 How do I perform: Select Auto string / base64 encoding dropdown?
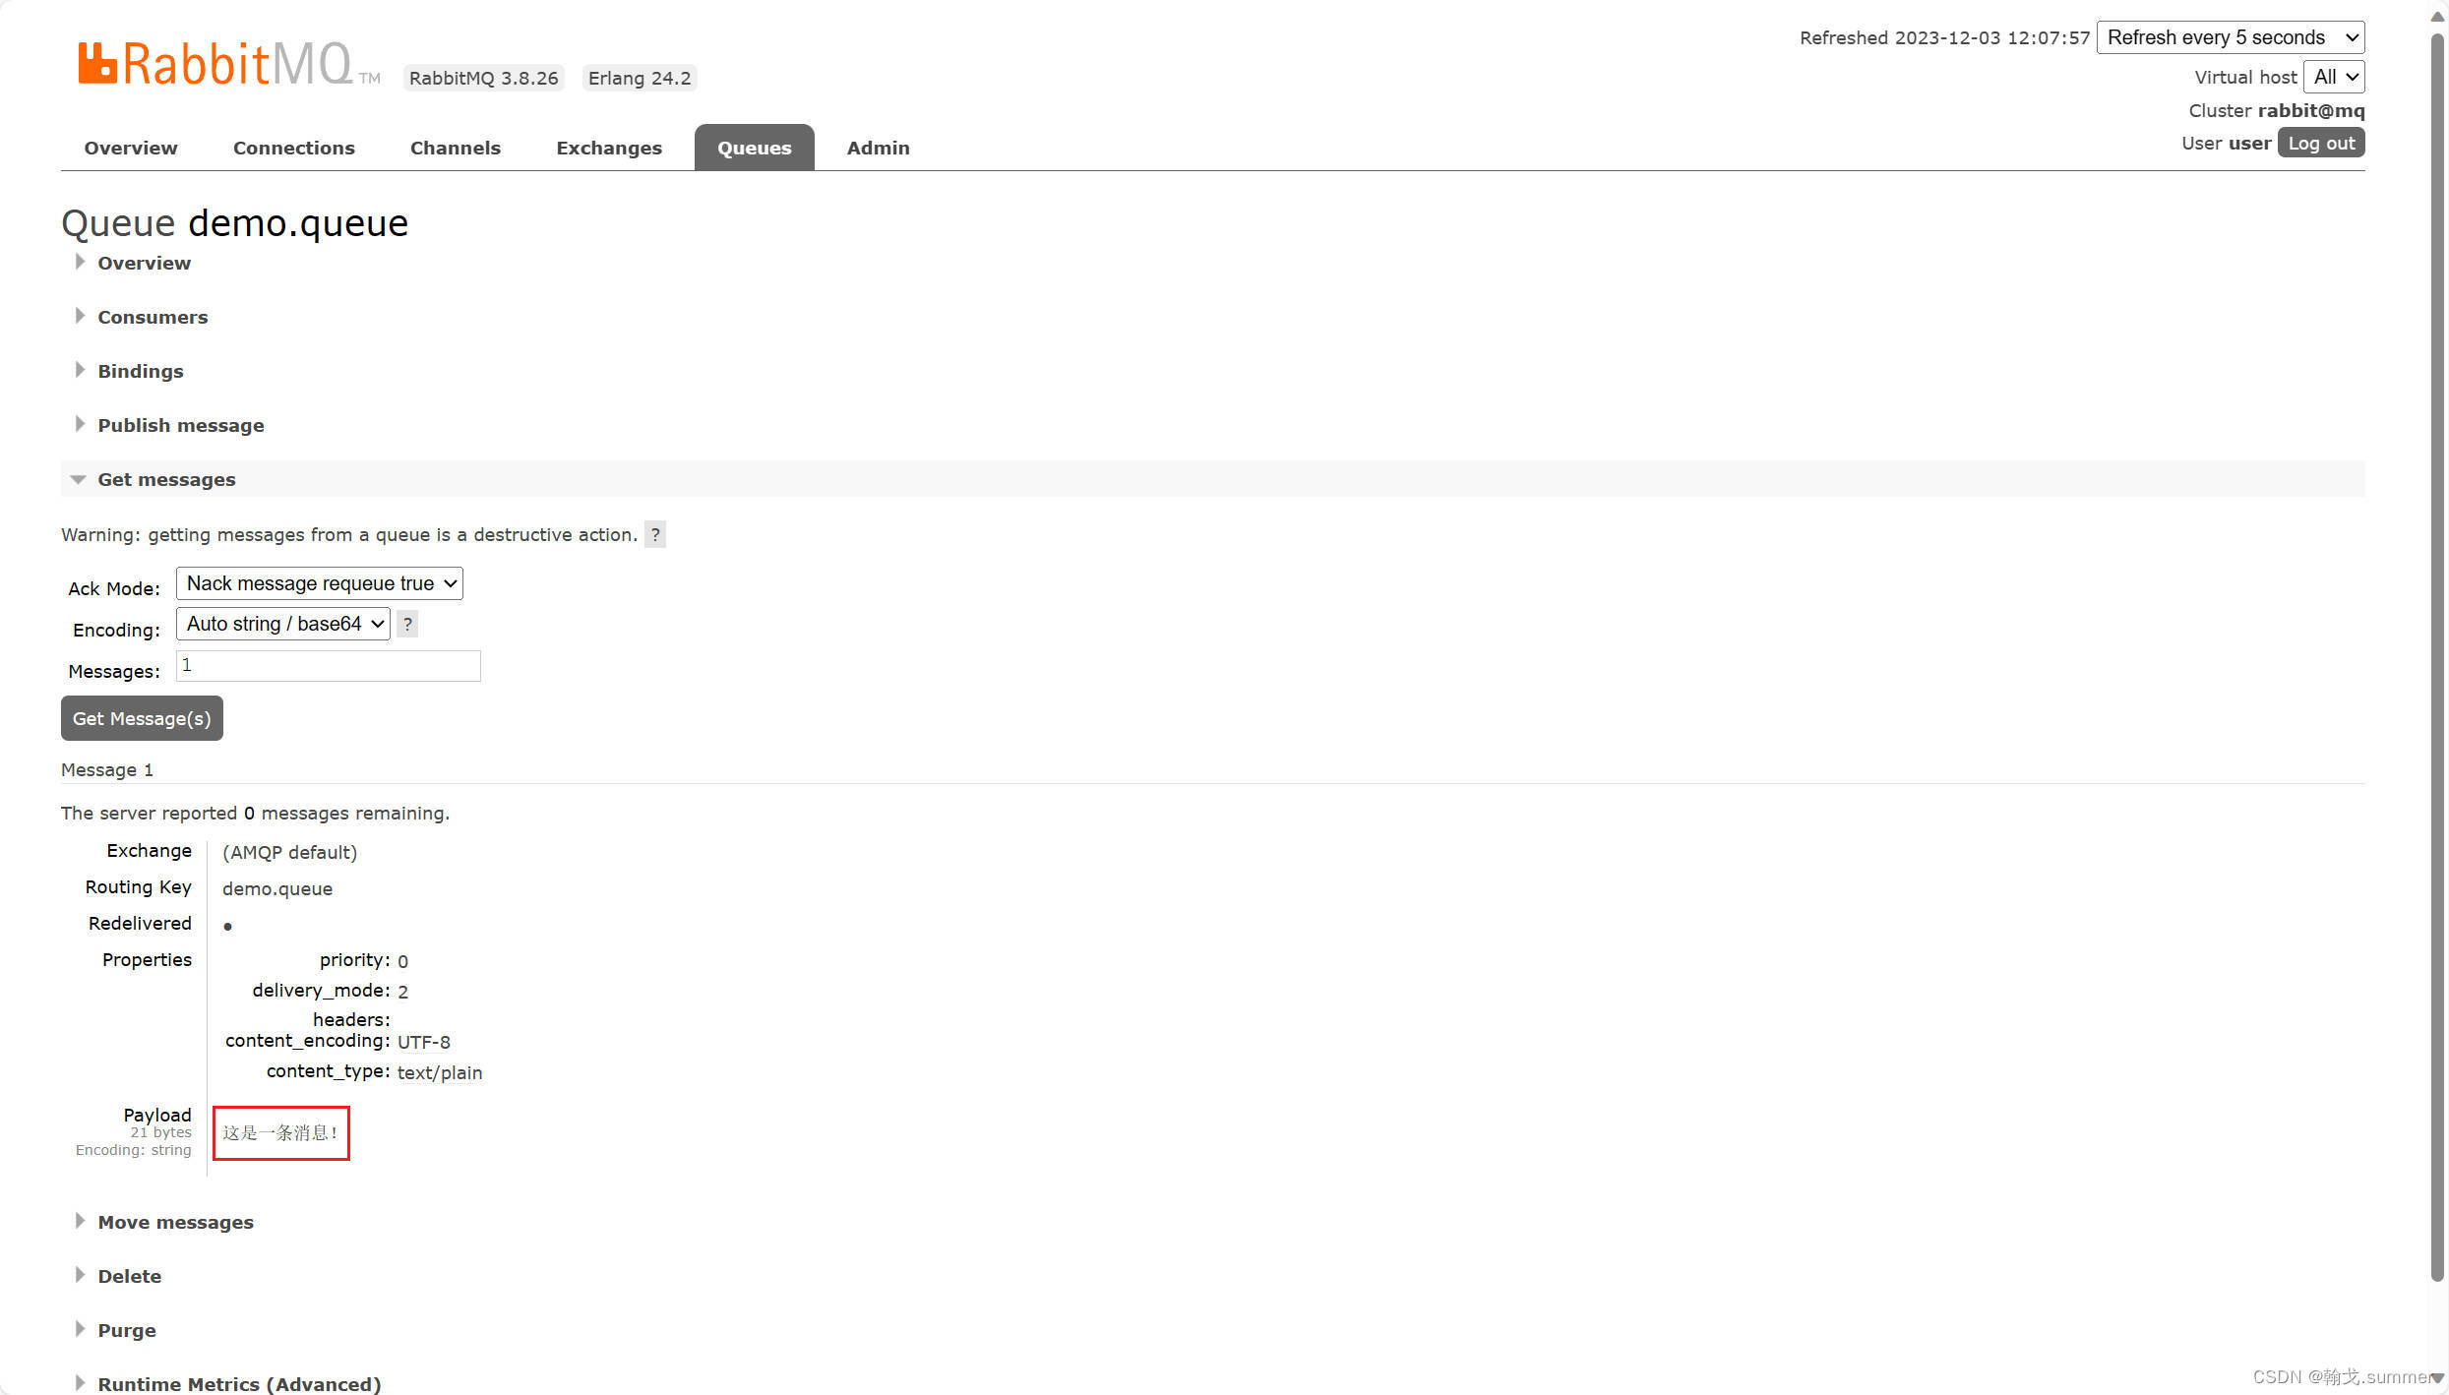[x=282, y=623]
